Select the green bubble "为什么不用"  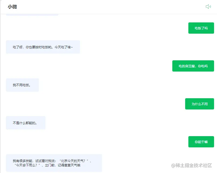click(200, 104)
